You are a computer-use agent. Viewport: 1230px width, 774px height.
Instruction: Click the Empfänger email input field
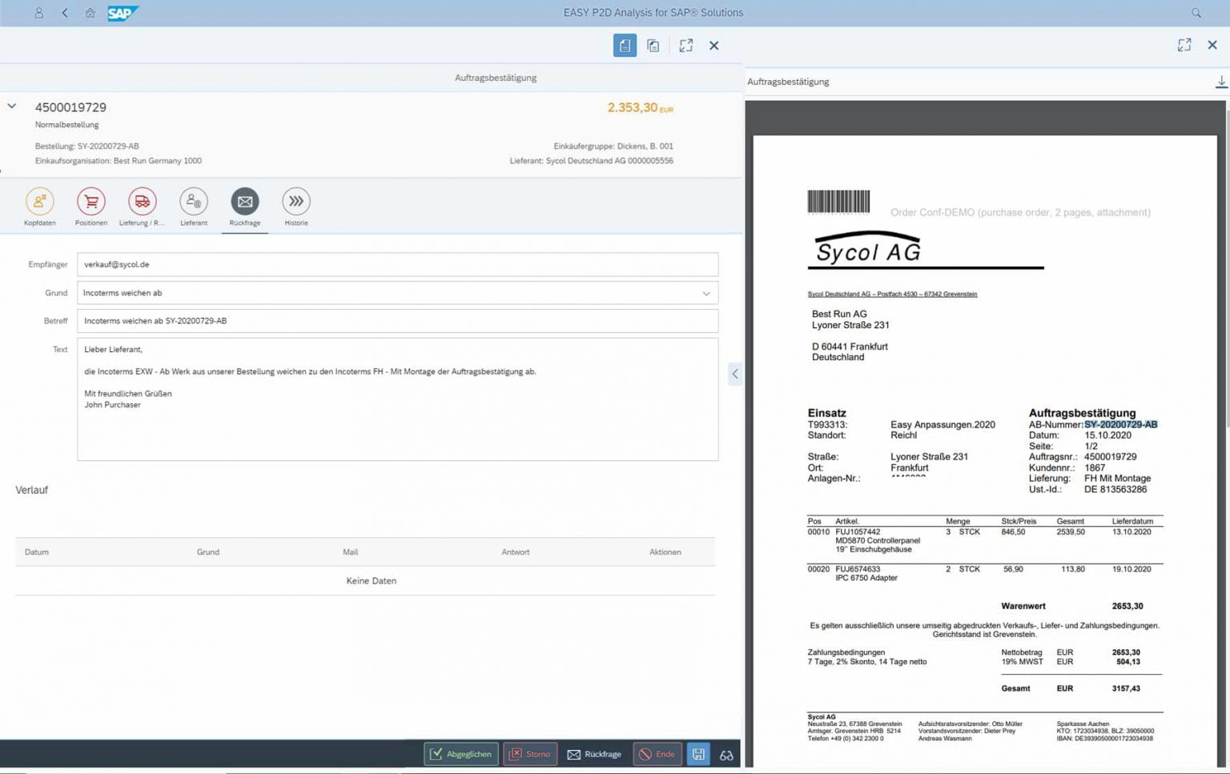point(397,264)
